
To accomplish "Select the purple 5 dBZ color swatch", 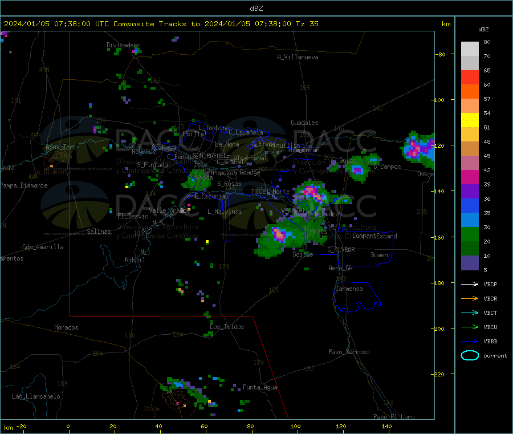I will pos(470,263).
